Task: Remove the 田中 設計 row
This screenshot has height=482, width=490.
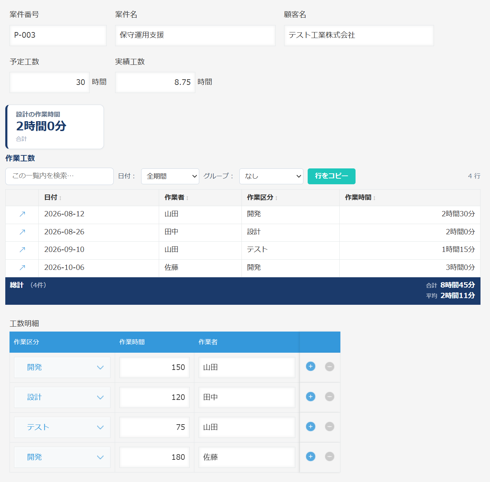Action: pyautogui.click(x=329, y=397)
